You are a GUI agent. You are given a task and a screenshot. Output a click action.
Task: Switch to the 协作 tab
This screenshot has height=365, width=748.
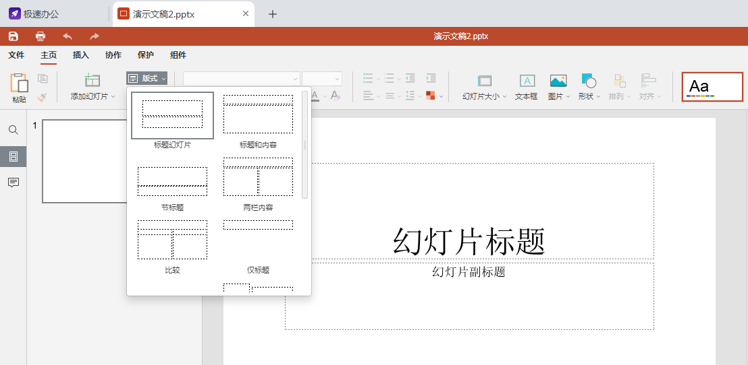coord(113,55)
